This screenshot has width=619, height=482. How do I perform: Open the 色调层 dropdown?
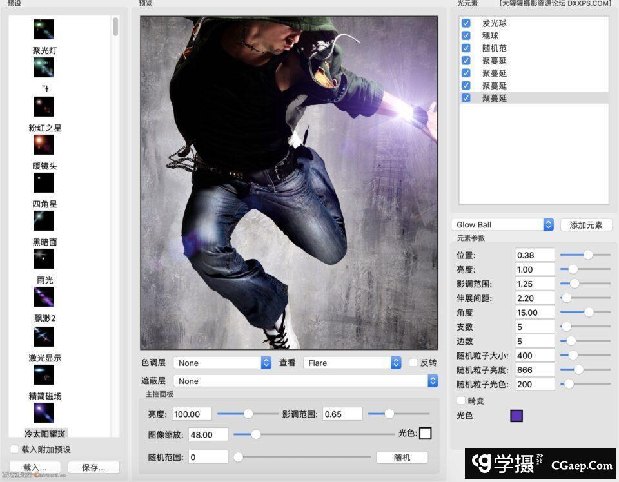pyautogui.click(x=222, y=363)
